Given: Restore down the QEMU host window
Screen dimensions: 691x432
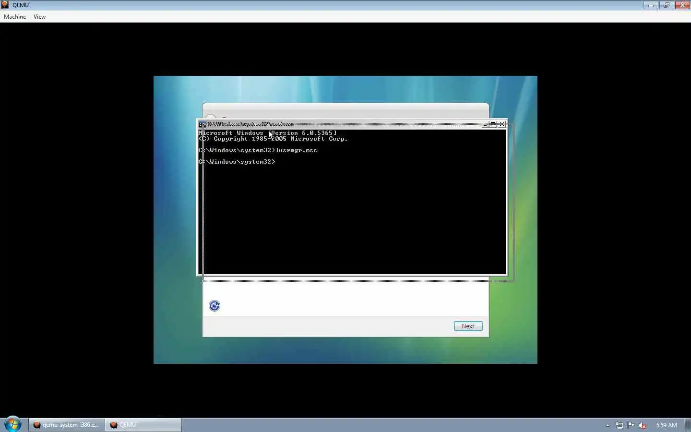Looking at the screenshot, I should click(666, 5).
